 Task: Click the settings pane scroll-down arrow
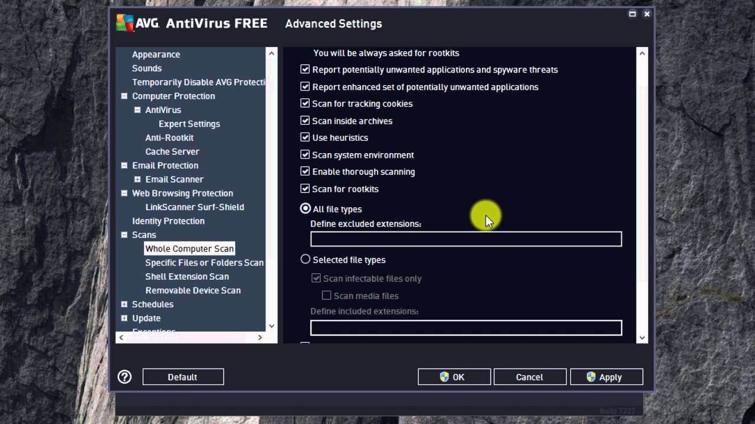(x=642, y=337)
